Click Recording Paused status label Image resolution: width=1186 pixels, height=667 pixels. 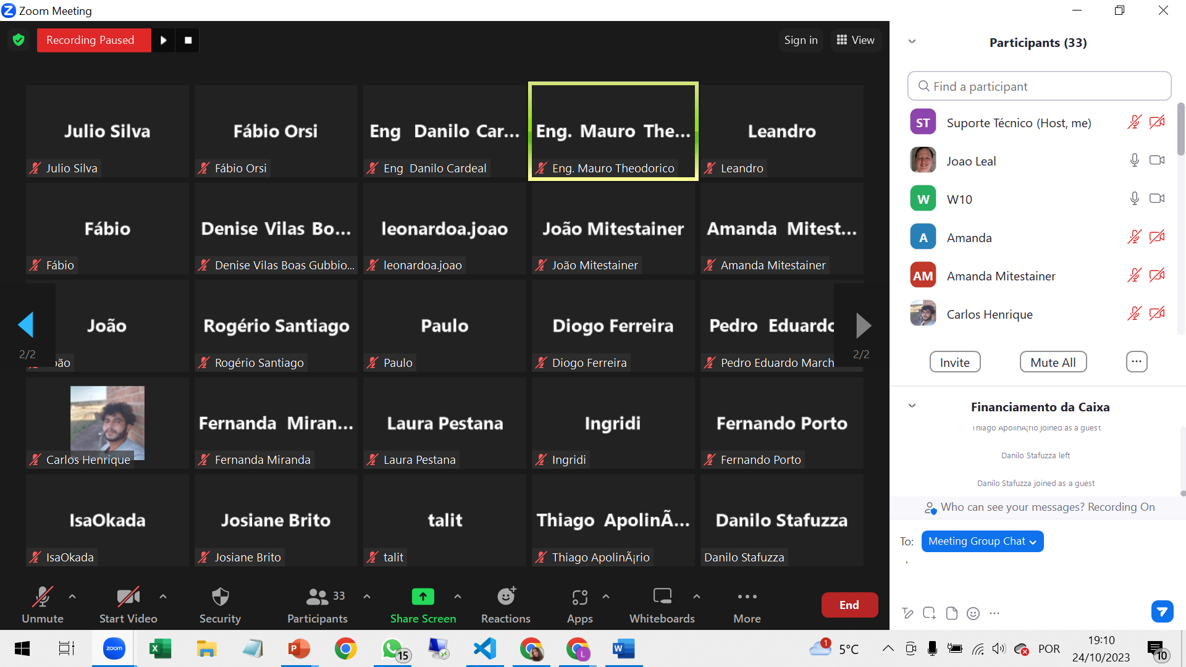tap(94, 40)
